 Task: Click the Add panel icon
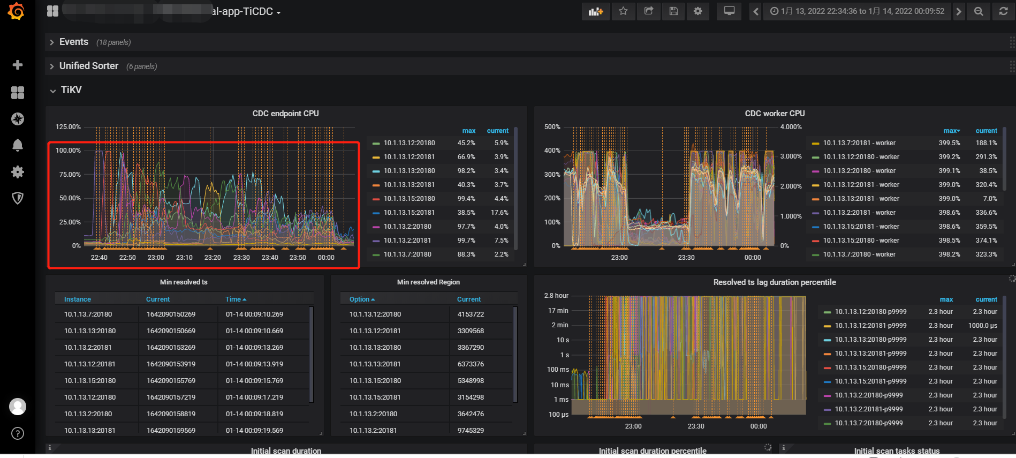click(x=595, y=11)
